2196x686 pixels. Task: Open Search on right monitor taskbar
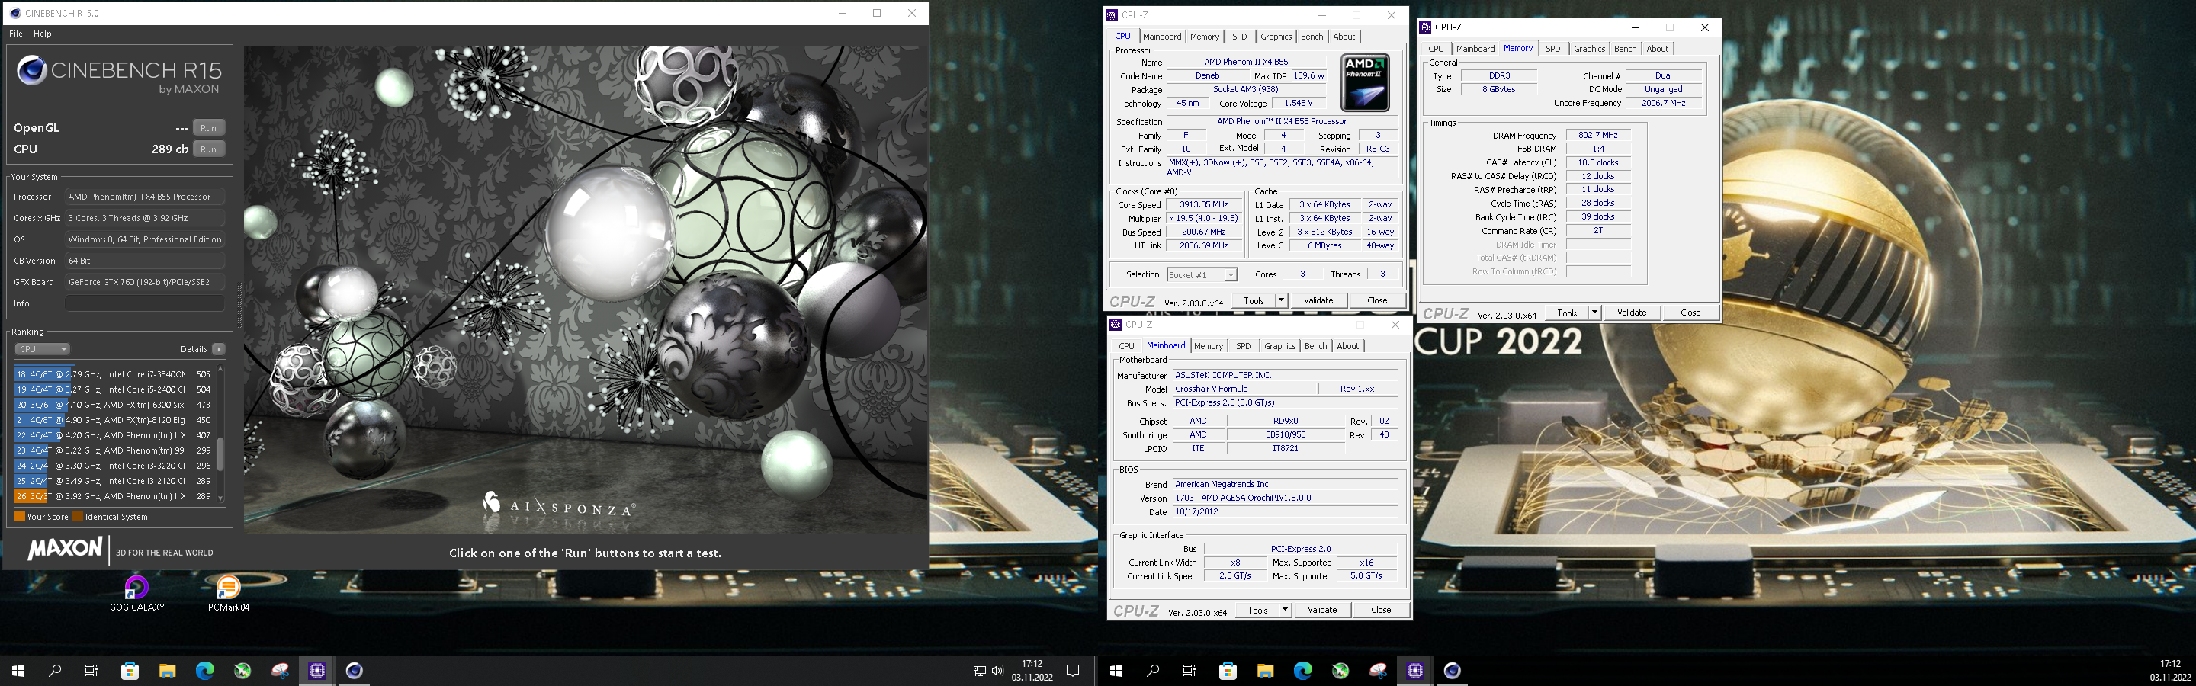click(1154, 671)
